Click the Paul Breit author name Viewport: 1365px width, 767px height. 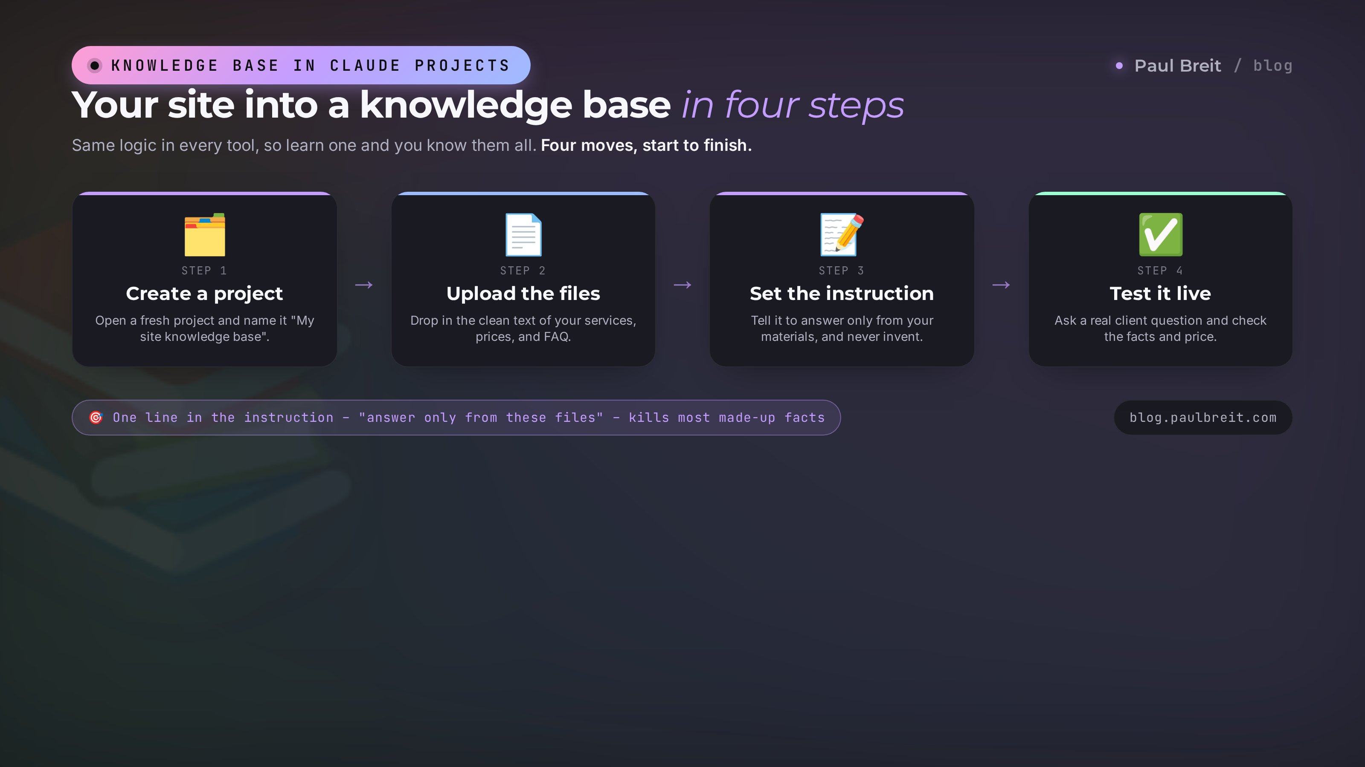tap(1177, 66)
